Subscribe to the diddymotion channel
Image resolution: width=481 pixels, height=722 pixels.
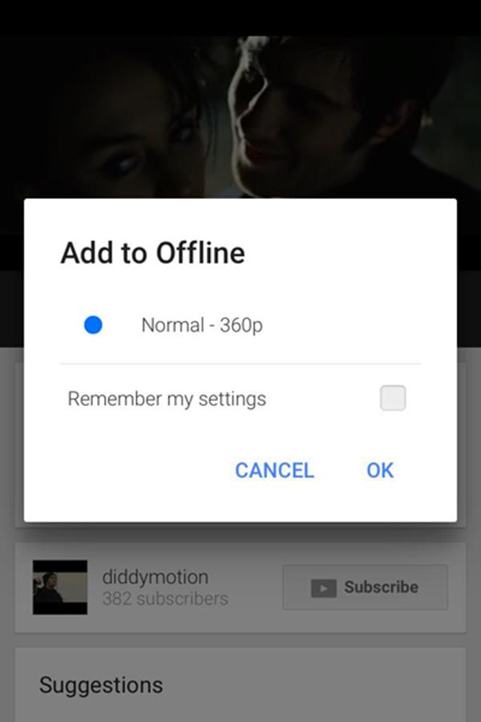tap(365, 587)
